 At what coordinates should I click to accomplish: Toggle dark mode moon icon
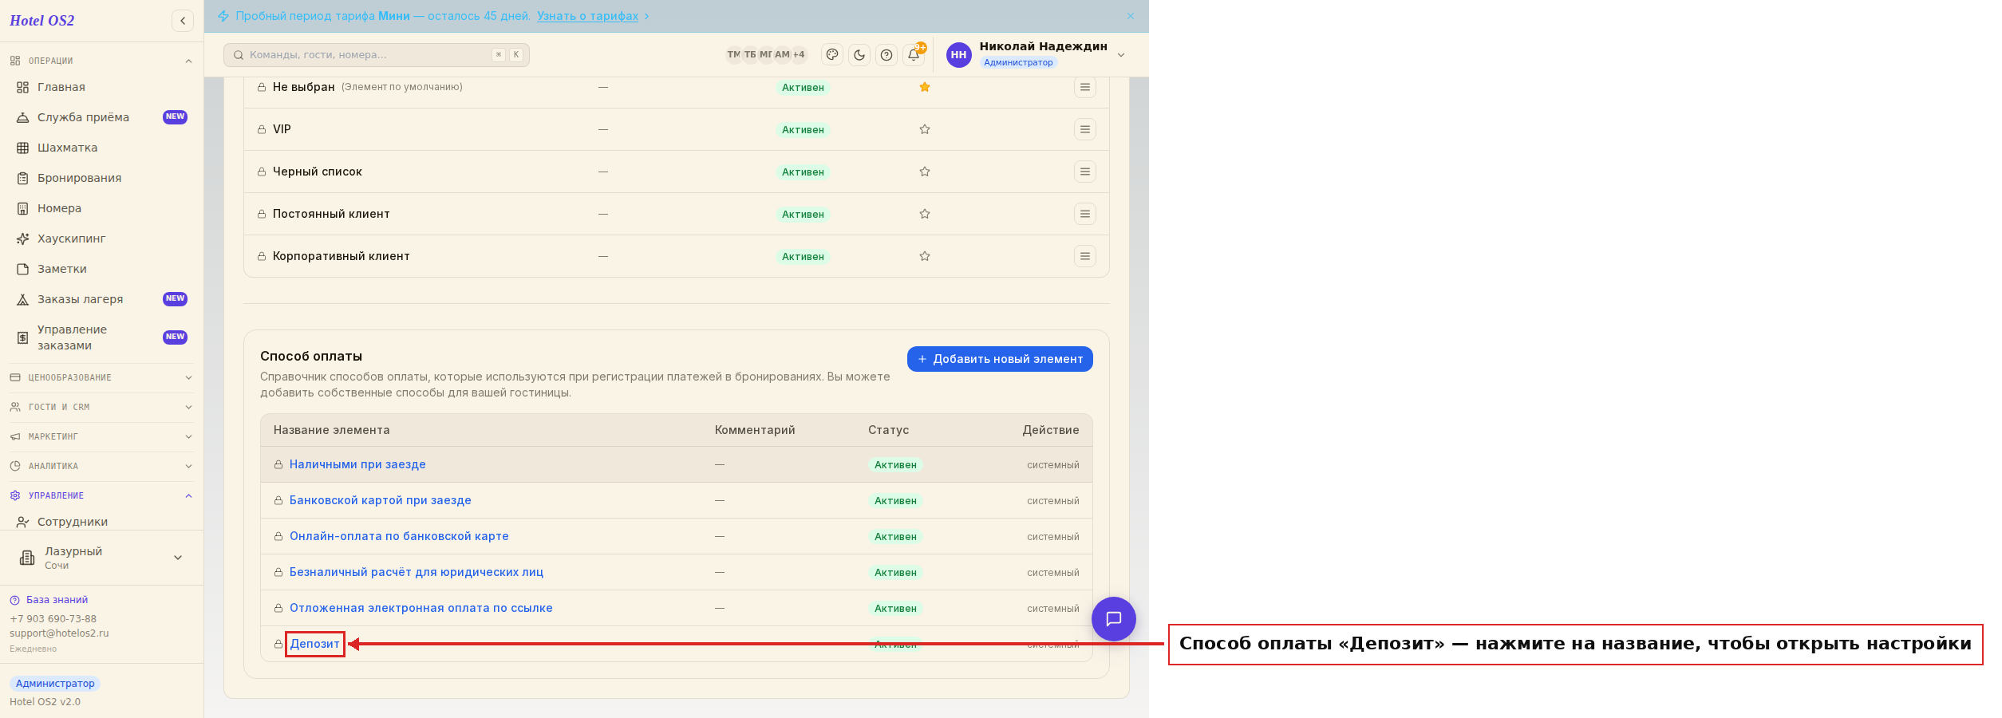point(859,55)
